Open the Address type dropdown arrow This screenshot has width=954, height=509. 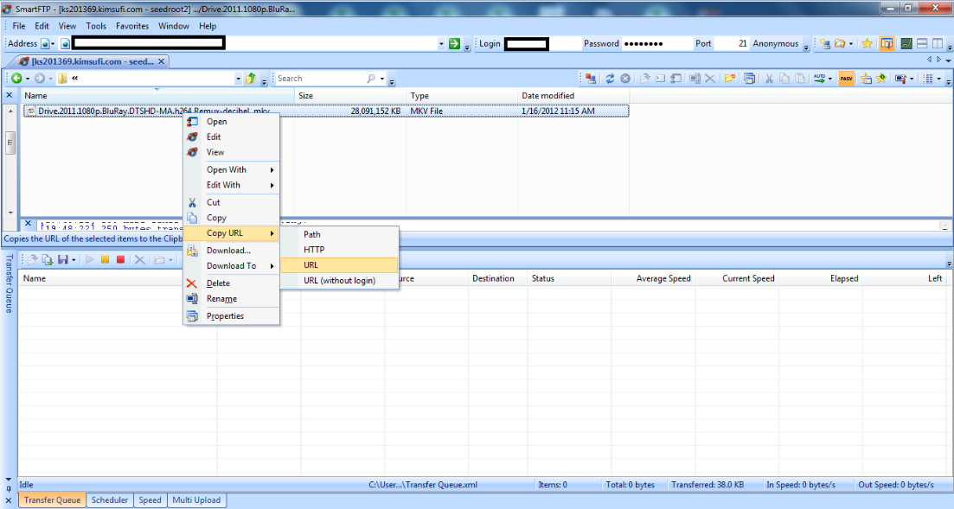point(53,44)
